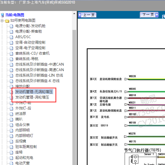Click the EBS19 page reference
Image resolution: width=165 pixels, height=165 pixels.
tap(104, 125)
